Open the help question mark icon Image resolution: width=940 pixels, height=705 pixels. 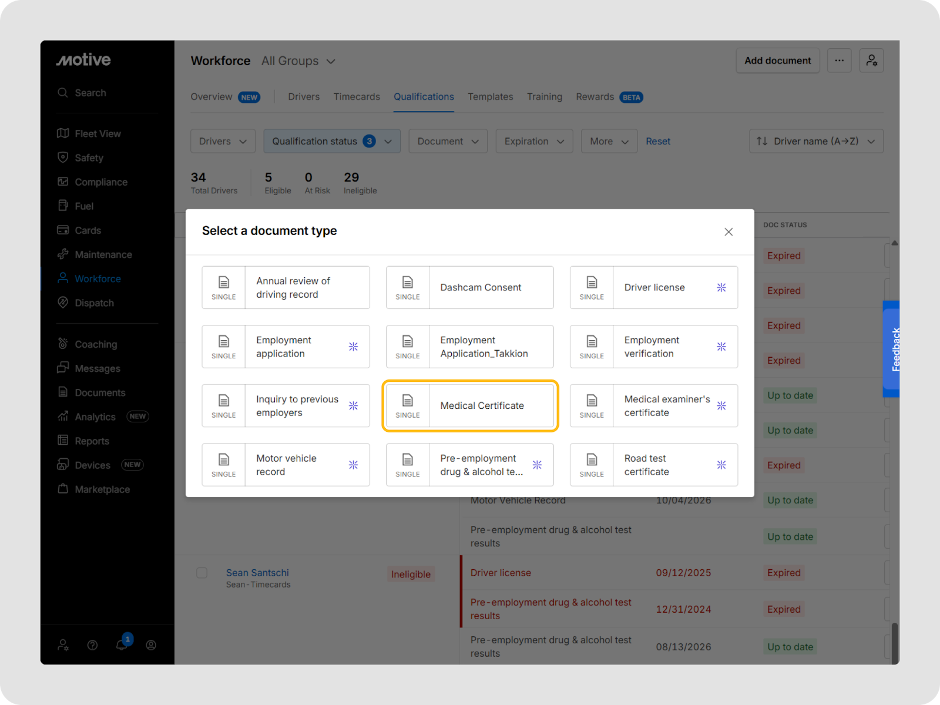pyautogui.click(x=92, y=645)
